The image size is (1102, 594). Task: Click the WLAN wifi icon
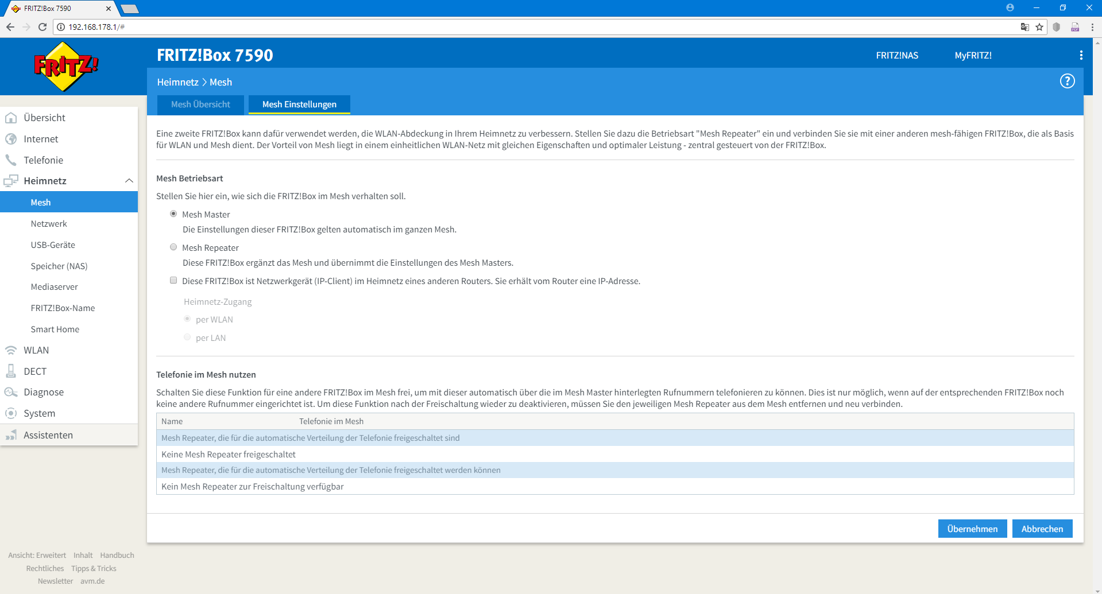11,350
